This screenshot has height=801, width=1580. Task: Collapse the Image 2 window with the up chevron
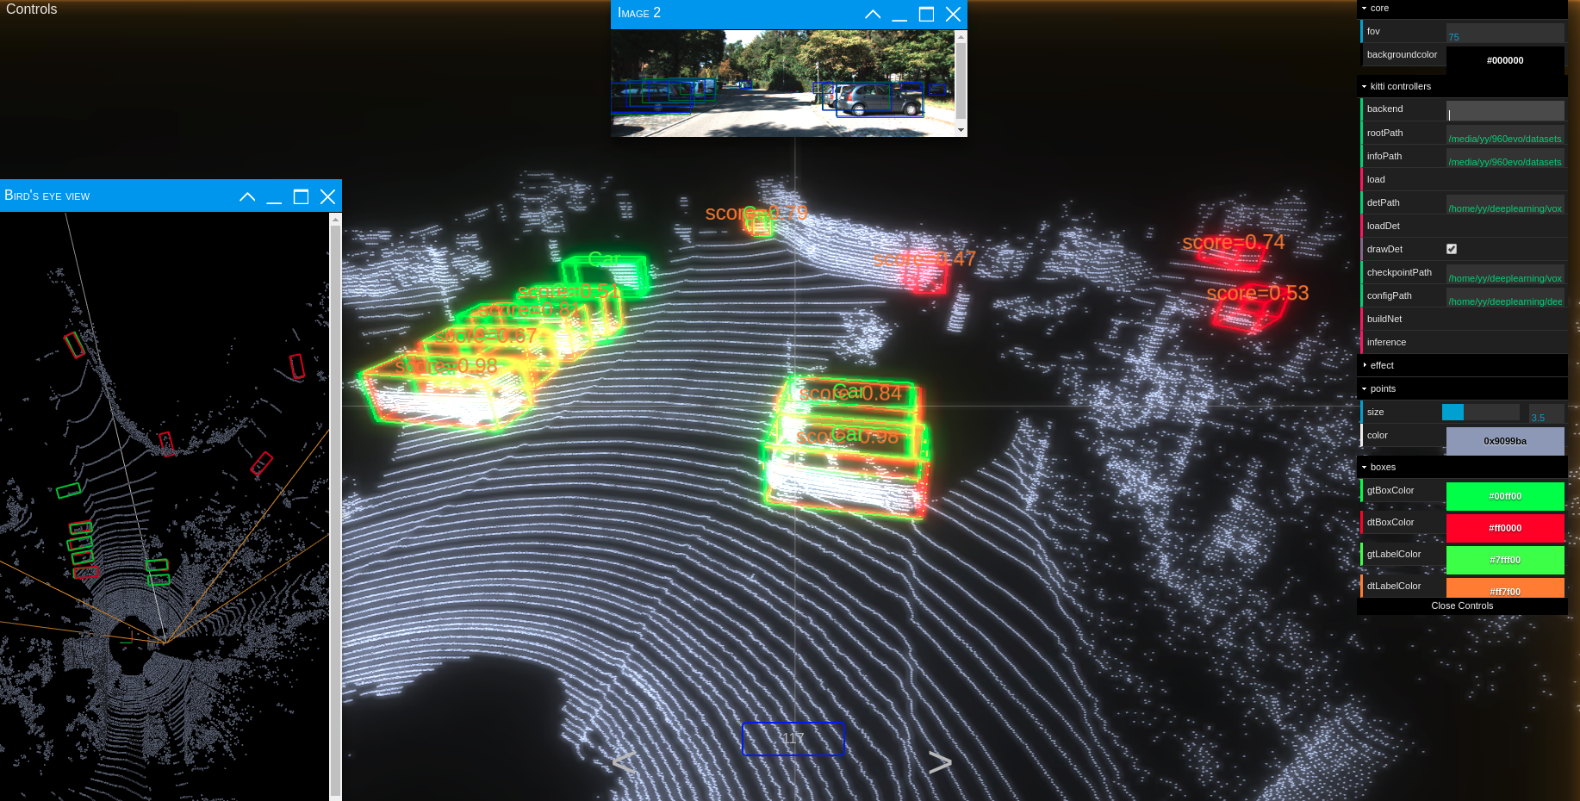[873, 14]
